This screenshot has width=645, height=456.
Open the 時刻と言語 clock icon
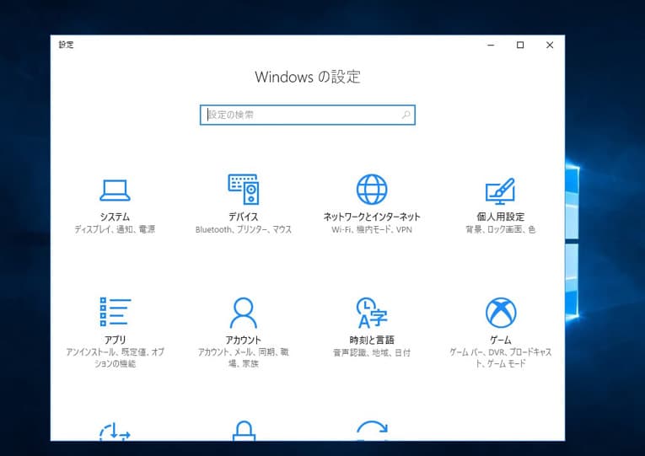(372, 313)
